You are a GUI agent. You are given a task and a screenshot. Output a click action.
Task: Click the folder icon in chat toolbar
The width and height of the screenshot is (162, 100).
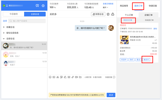(x=80, y=77)
